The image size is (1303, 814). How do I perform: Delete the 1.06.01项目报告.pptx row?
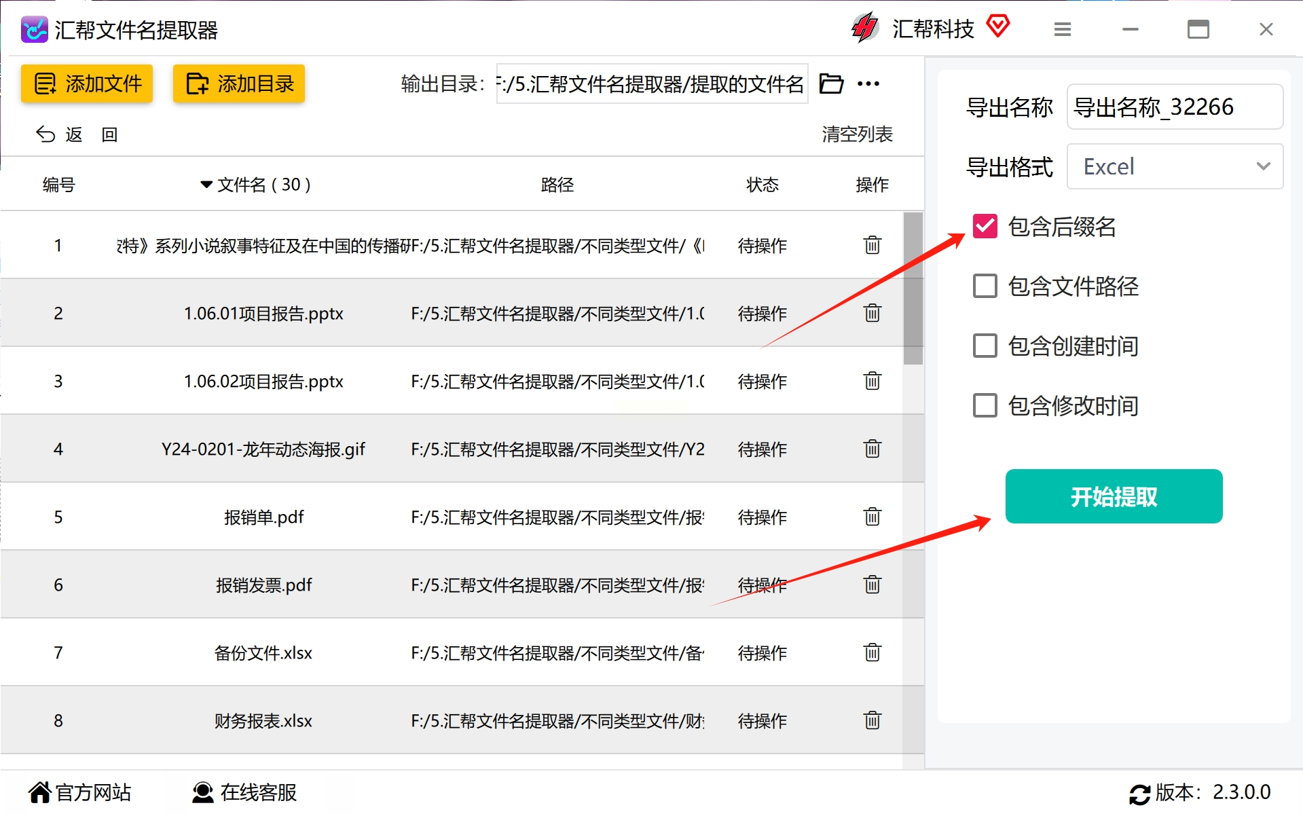click(x=873, y=312)
